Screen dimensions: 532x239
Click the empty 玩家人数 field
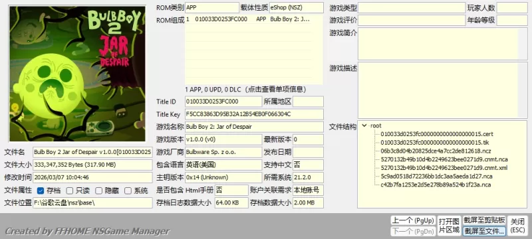[512, 7]
